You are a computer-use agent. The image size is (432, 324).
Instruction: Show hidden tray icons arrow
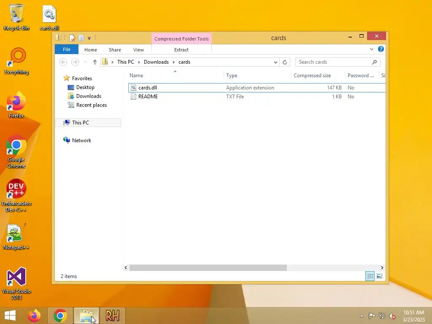coord(362,316)
